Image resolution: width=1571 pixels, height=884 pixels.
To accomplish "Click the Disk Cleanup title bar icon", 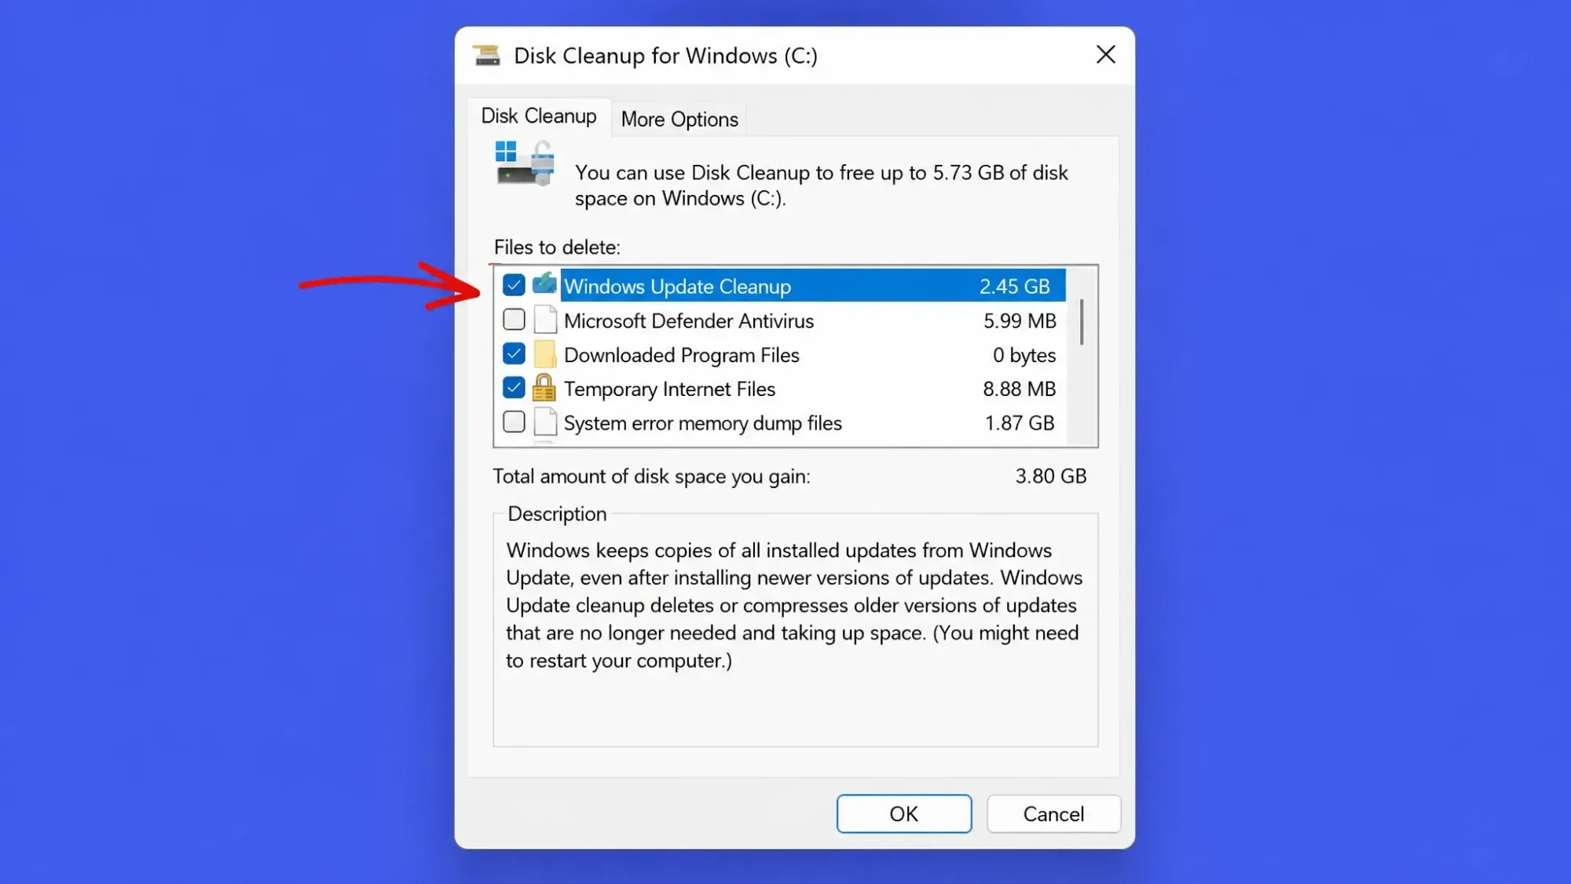I will [x=486, y=55].
